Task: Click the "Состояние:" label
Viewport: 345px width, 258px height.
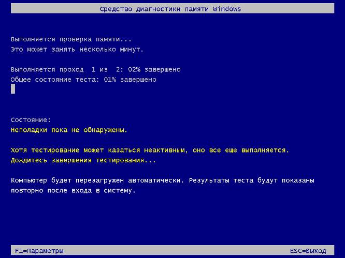Action: [31, 119]
